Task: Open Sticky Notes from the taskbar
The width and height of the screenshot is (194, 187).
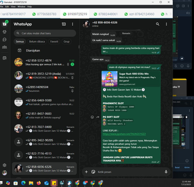Action: [x=54, y=183]
